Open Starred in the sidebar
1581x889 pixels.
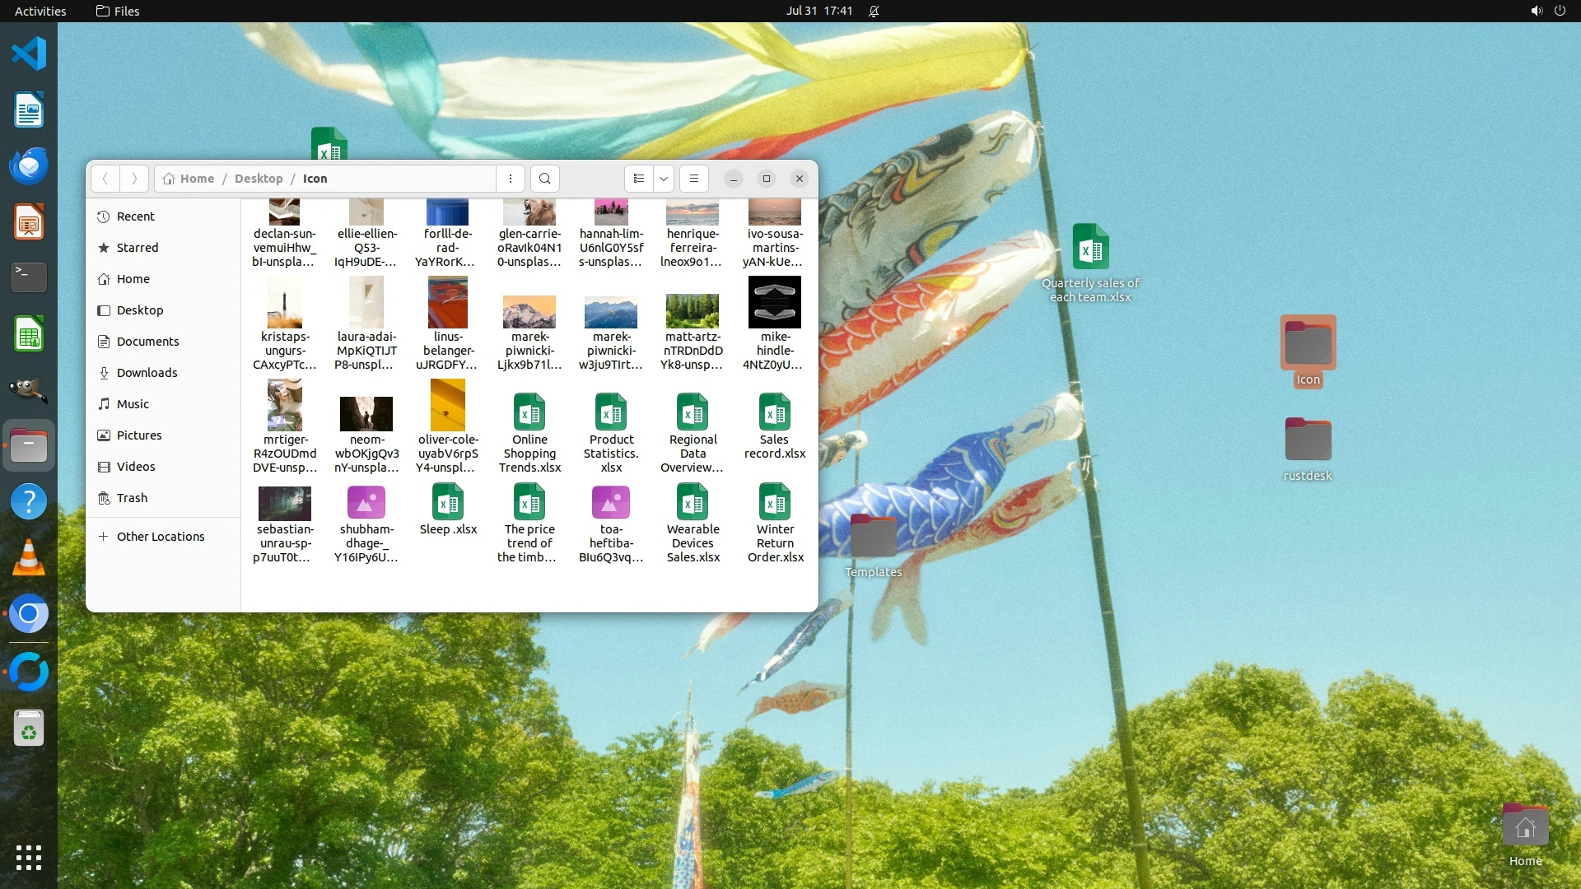pyautogui.click(x=137, y=248)
